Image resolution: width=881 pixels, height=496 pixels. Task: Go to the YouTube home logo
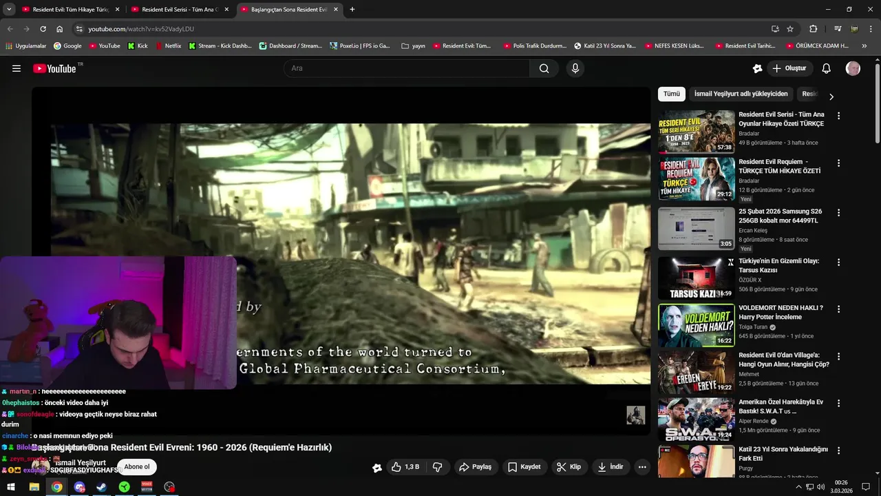pos(54,68)
